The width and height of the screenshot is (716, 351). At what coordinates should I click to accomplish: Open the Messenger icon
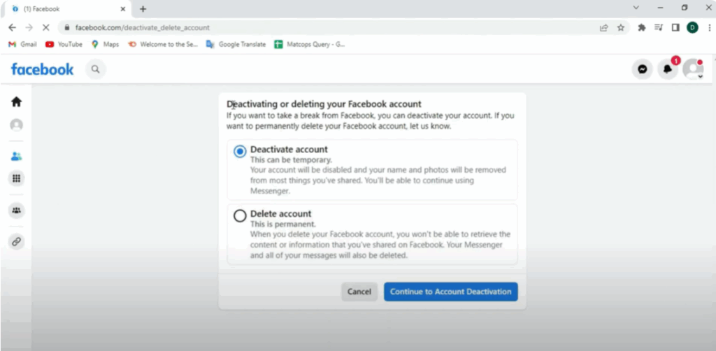(642, 69)
